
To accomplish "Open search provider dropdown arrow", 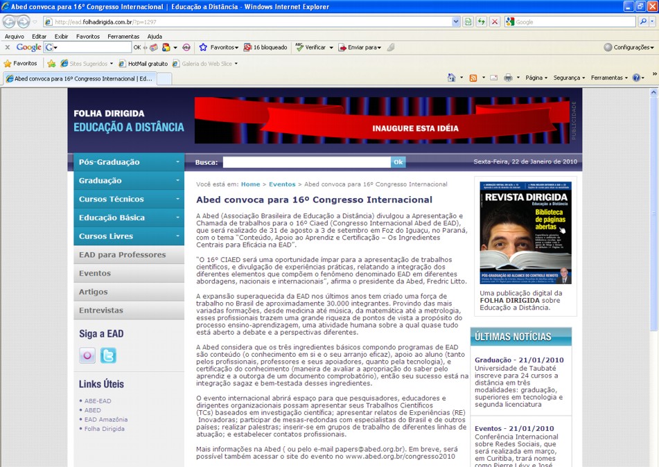I will [x=653, y=22].
